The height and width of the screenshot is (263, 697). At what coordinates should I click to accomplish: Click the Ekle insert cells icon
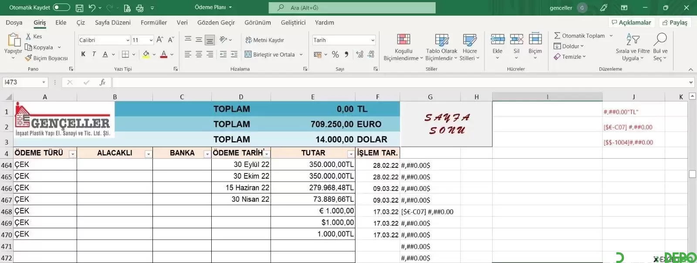coord(497,40)
